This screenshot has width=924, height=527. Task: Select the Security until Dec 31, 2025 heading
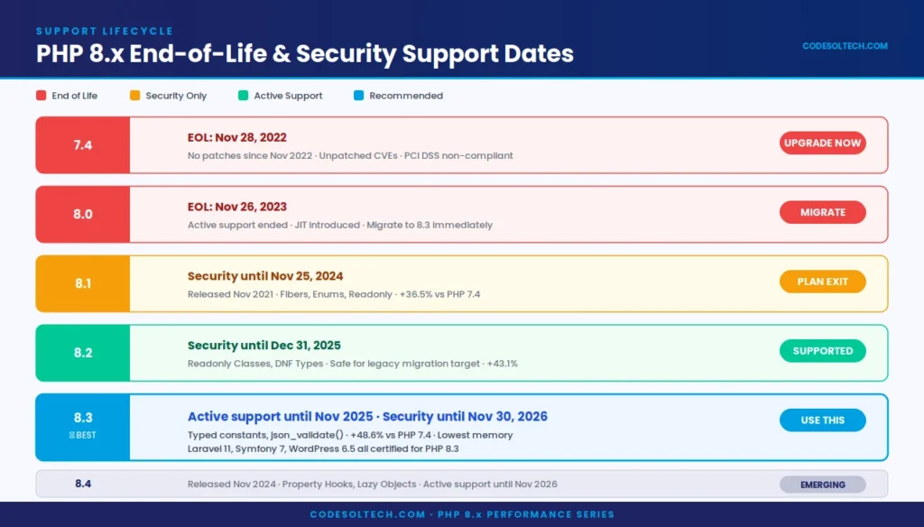pos(264,345)
